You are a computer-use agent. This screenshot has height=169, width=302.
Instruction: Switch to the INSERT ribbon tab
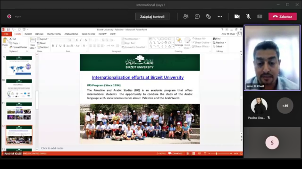28,34
